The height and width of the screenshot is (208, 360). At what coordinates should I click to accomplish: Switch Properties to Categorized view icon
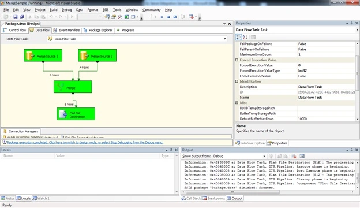(238, 37)
